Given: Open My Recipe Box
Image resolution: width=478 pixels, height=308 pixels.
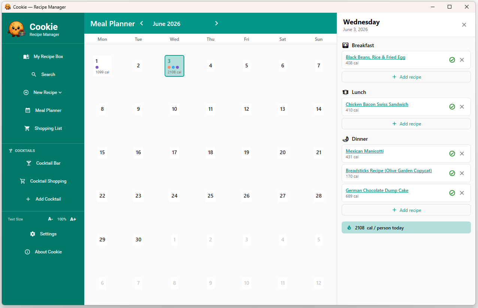Looking at the screenshot, I should [43, 57].
